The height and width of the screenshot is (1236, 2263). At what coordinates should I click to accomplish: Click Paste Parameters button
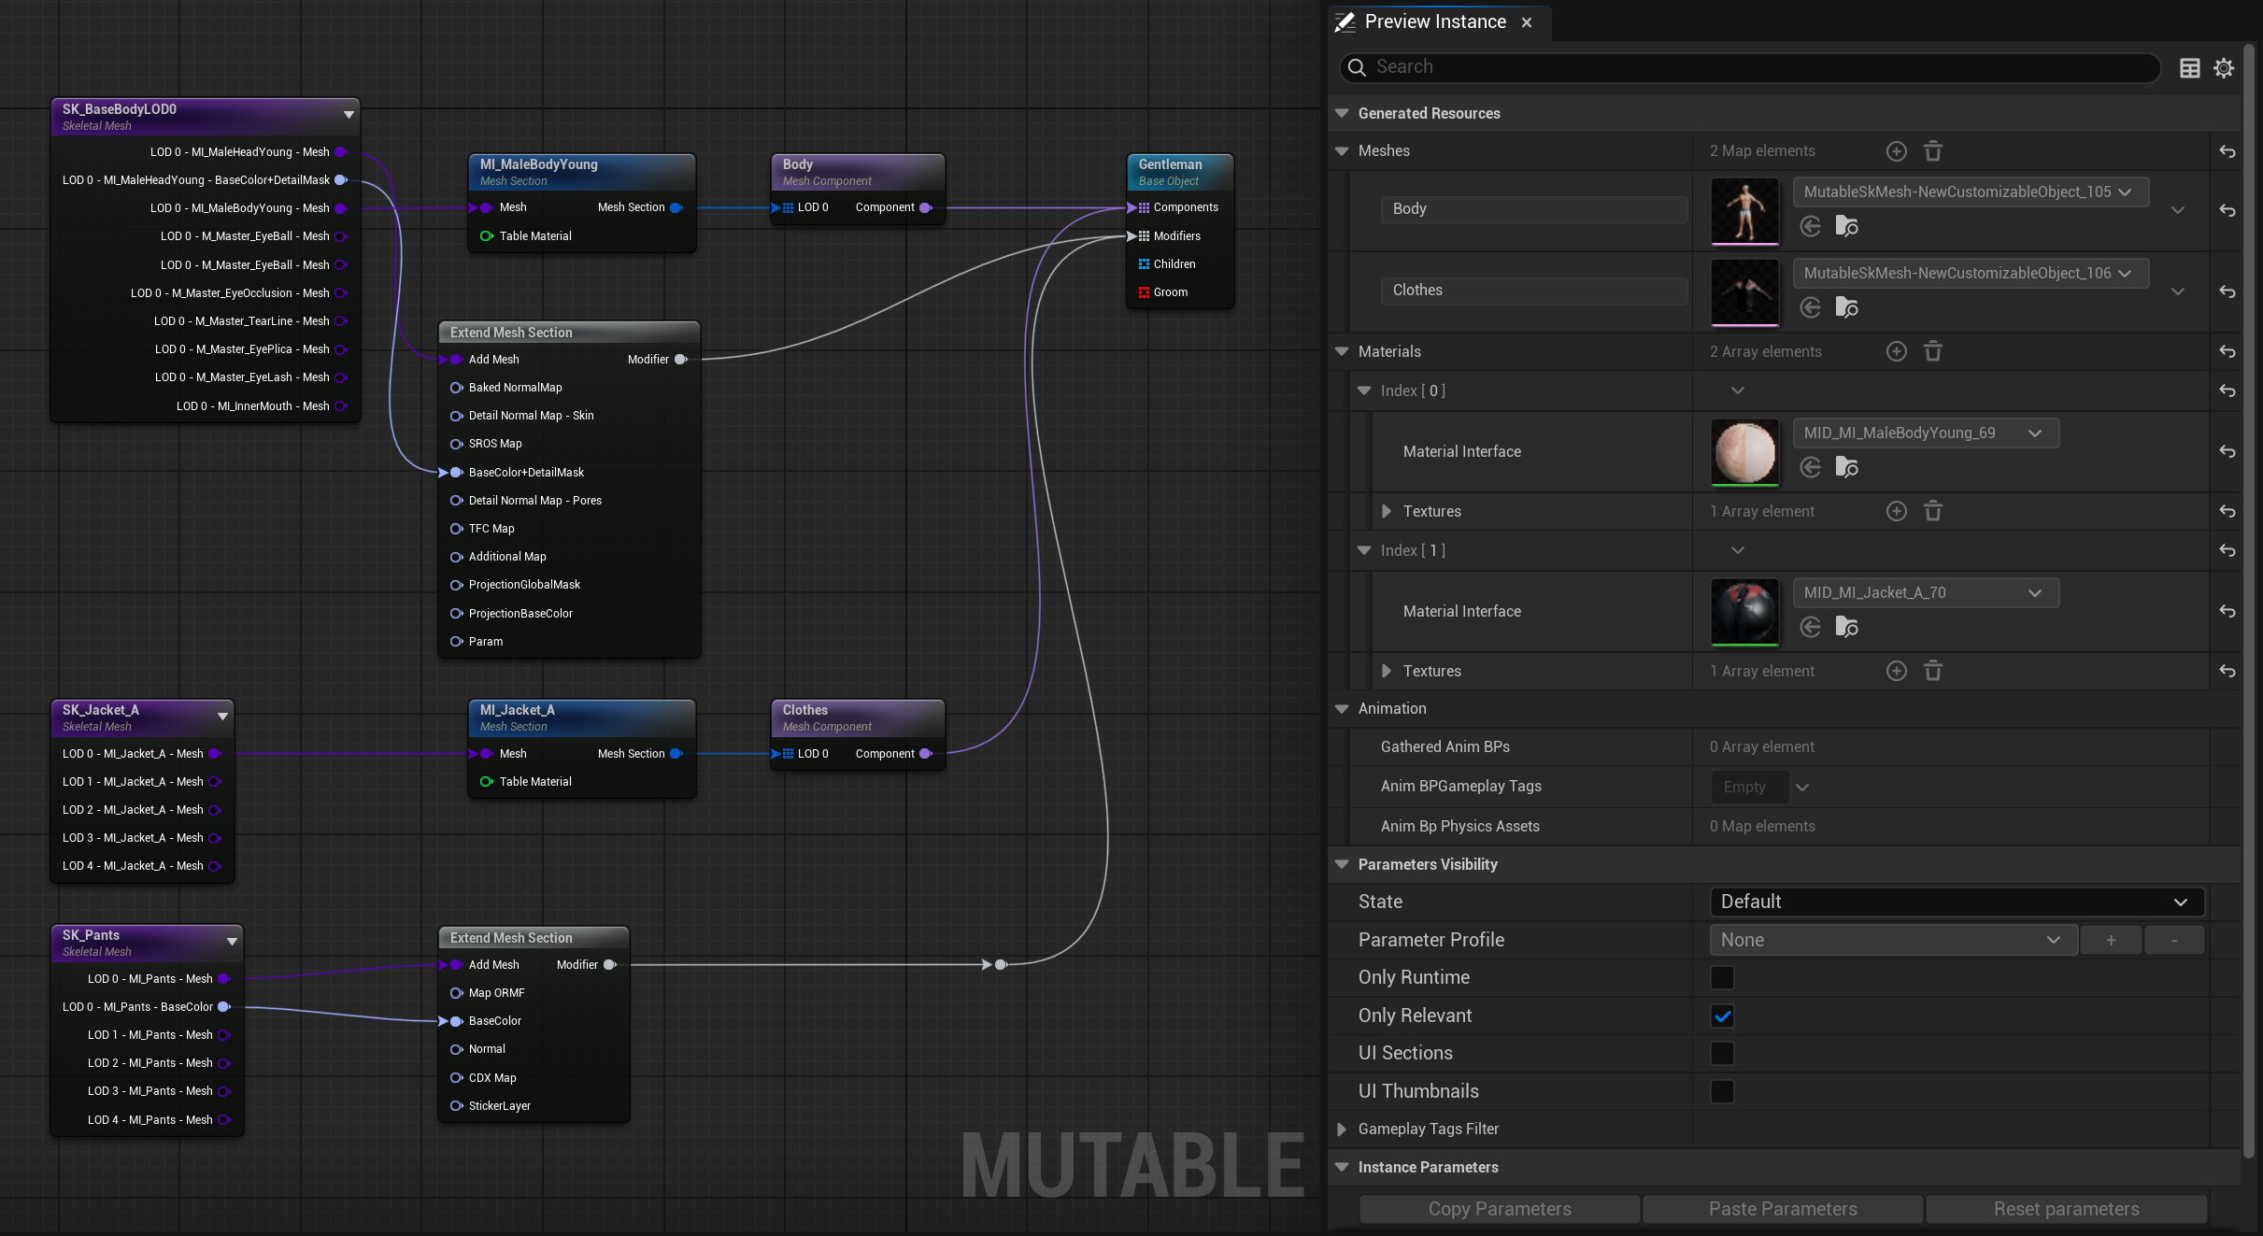tap(1783, 1209)
